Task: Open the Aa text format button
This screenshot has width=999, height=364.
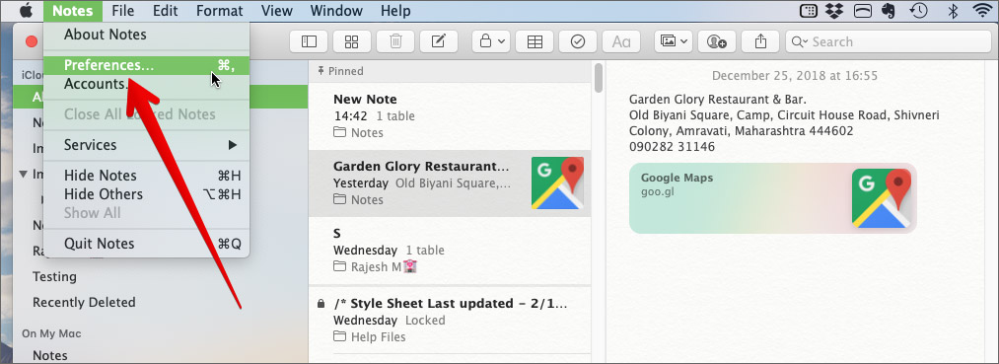Action: click(621, 41)
